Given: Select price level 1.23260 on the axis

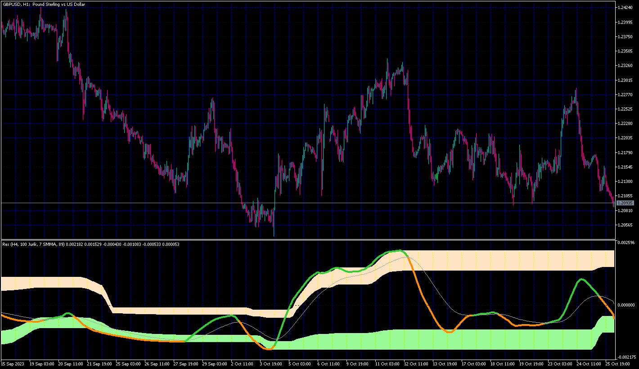Looking at the screenshot, I should (625, 66).
